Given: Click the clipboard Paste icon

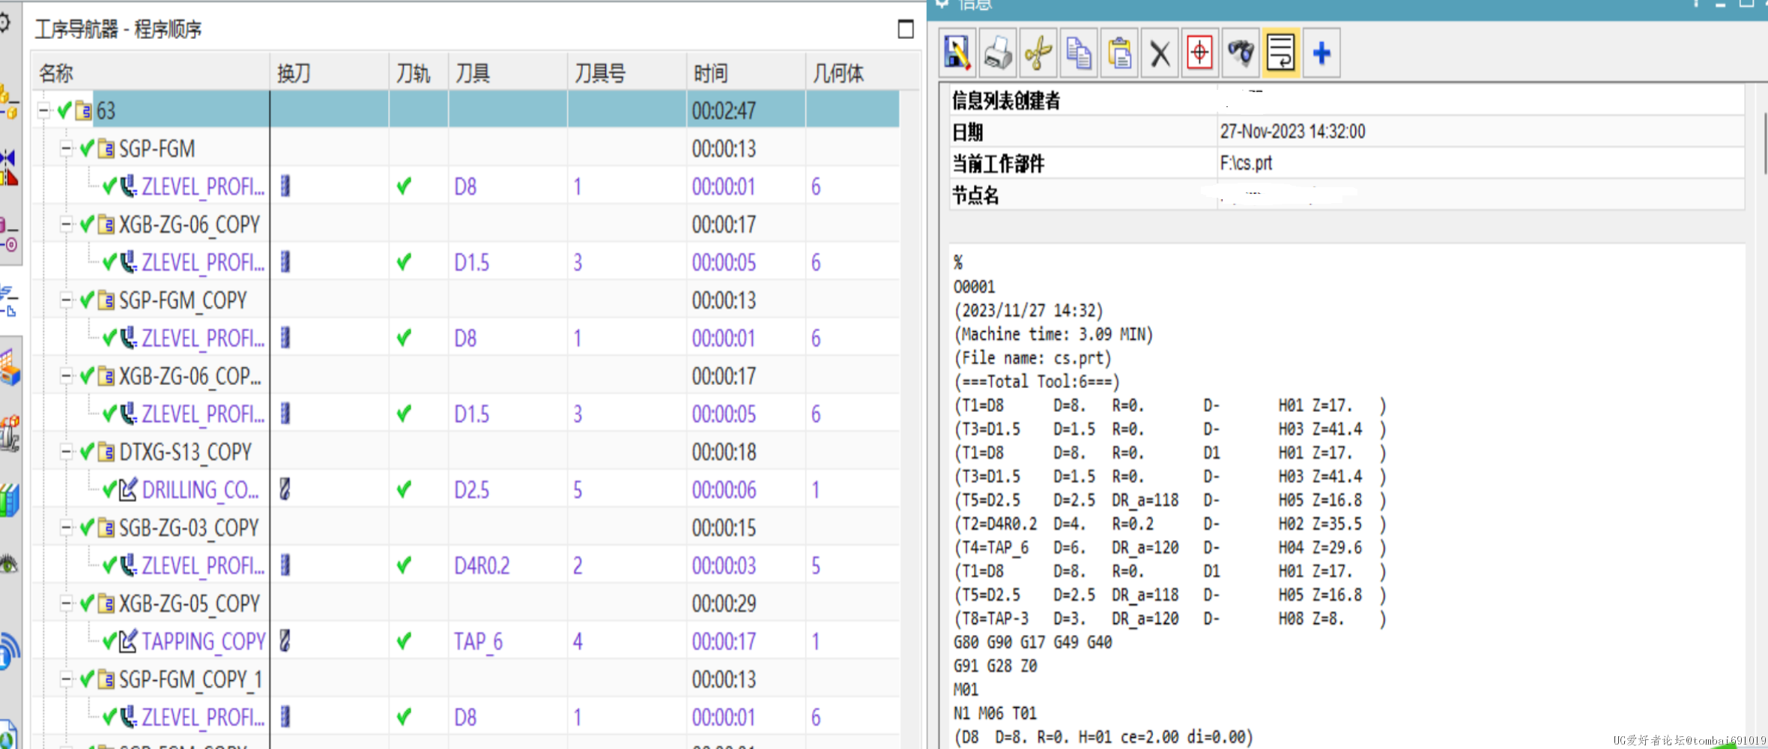Looking at the screenshot, I should point(1119,53).
